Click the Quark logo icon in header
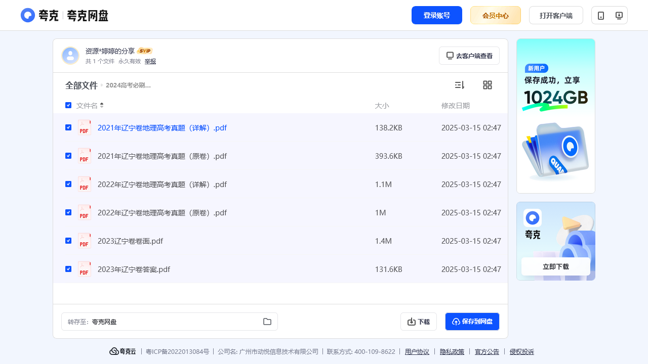Image resolution: width=648 pixels, height=364 pixels. click(x=28, y=15)
